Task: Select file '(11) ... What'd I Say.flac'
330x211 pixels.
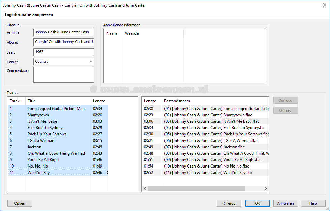Action: click(x=205, y=173)
